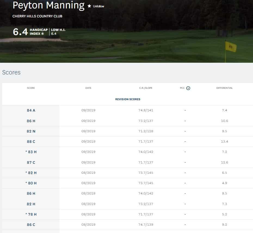Click the 74.8/141 course rating cell

pyautogui.click(x=146, y=110)
